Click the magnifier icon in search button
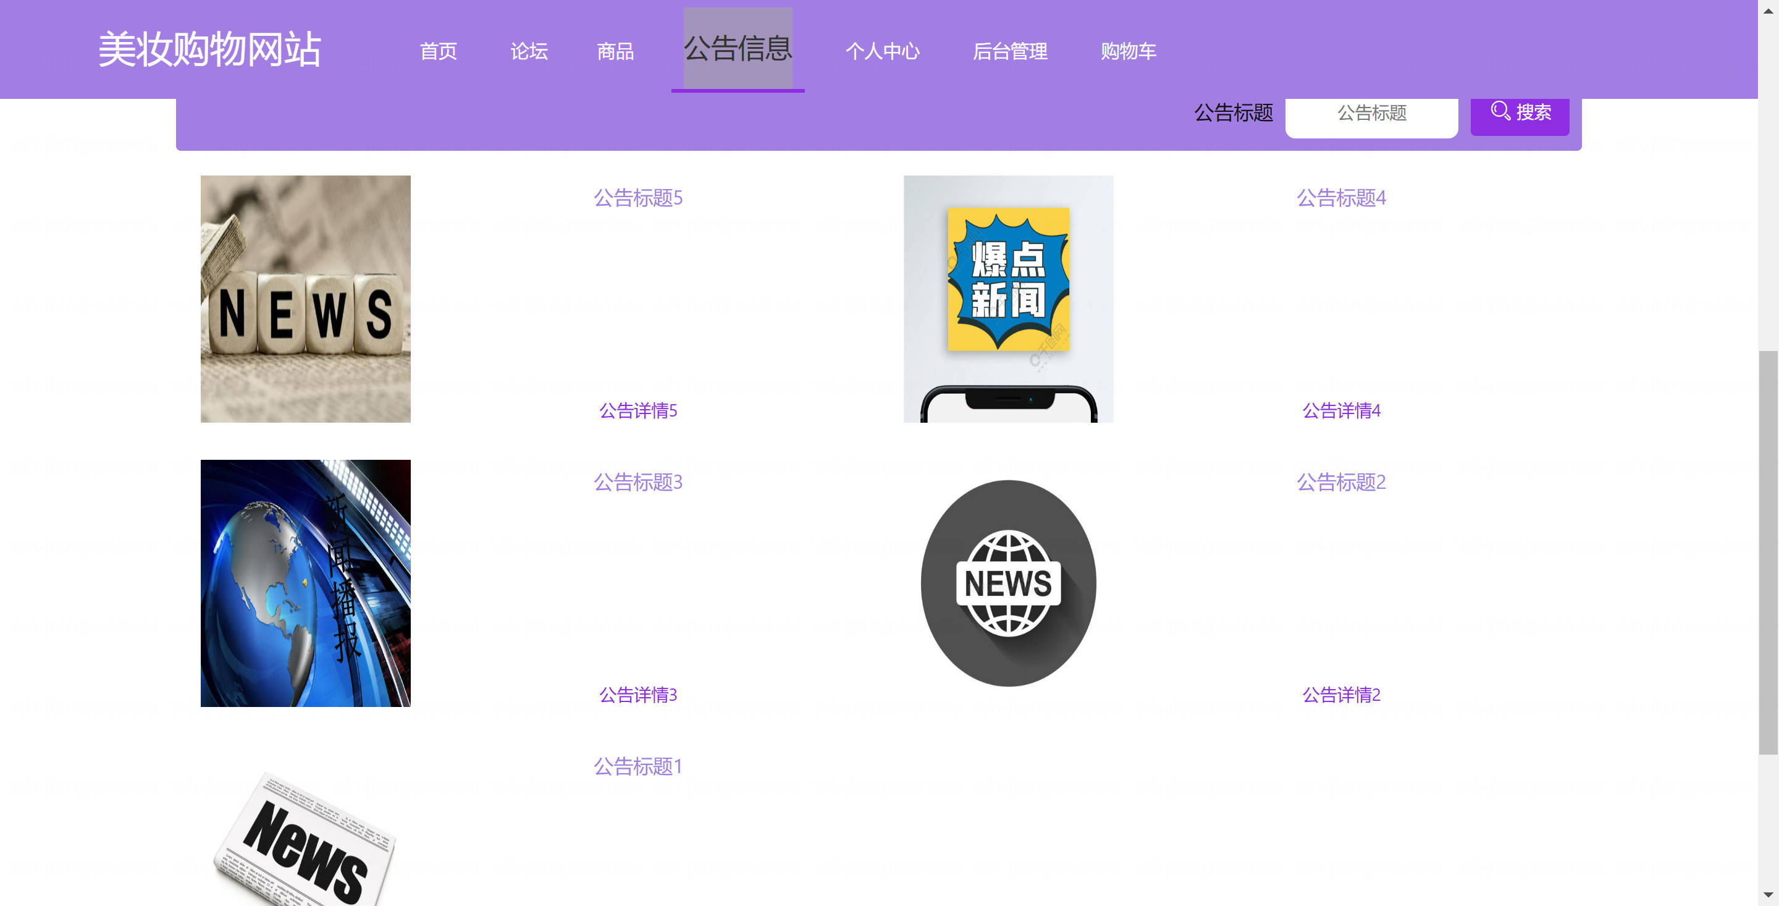 [x=1500, y=111]
